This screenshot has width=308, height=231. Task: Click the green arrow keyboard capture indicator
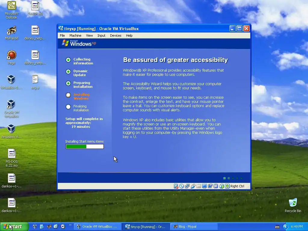pos(227,186)
